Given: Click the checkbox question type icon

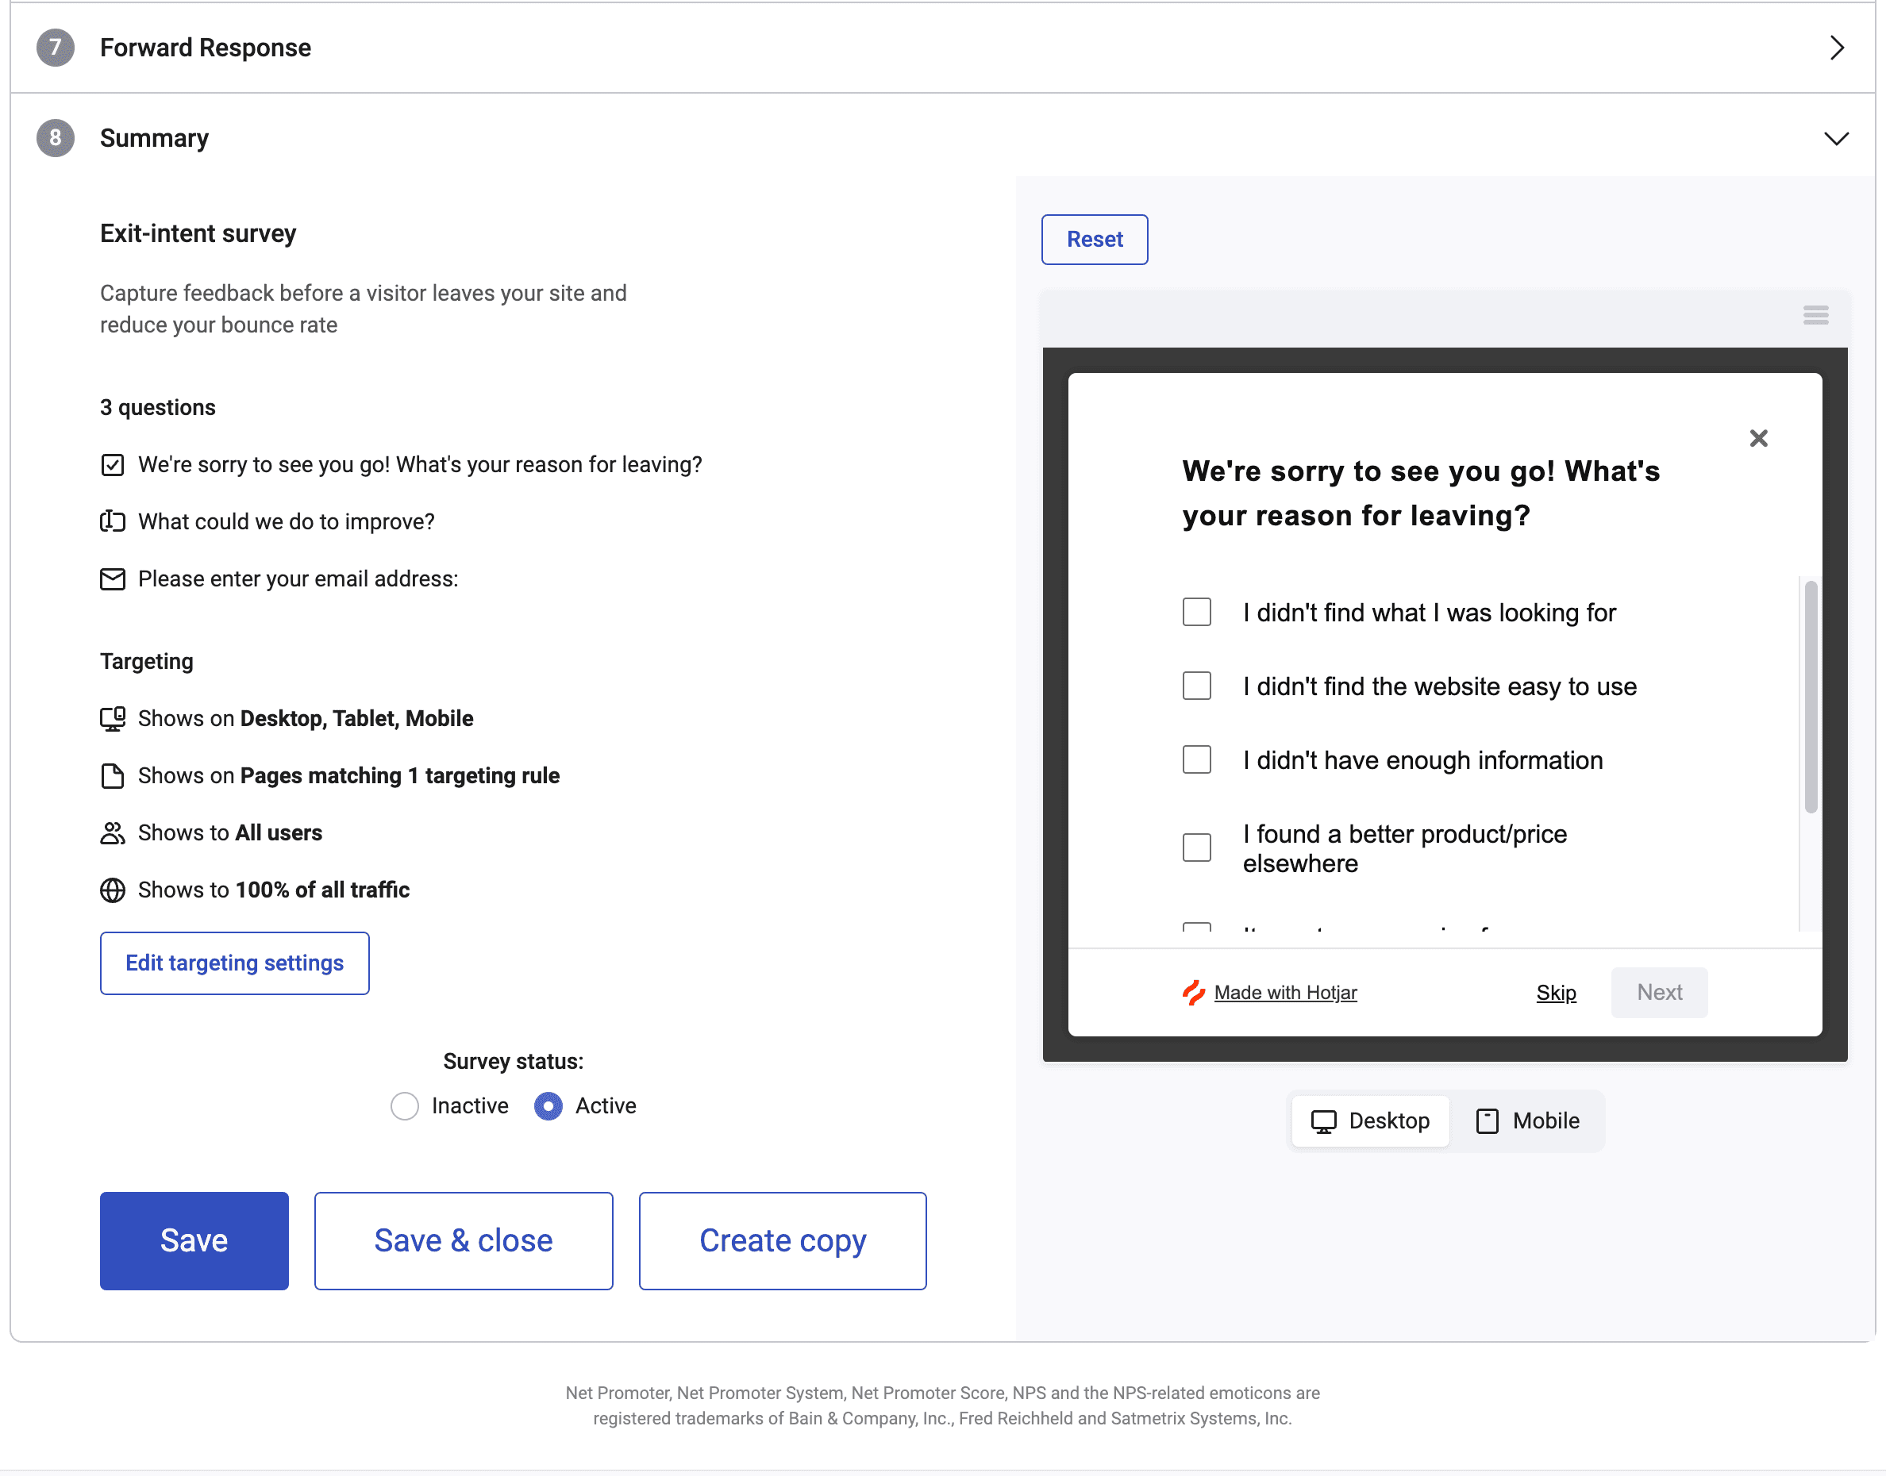Looking at the screenshot, I should point(113,465).
